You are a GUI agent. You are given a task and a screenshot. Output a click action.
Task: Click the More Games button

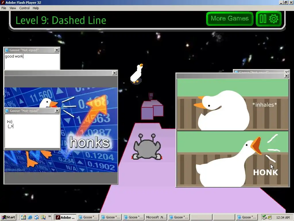point(230,19)
